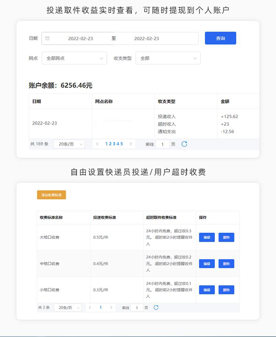Click the start date 2022-02-23 field

(x=80, y=38)
